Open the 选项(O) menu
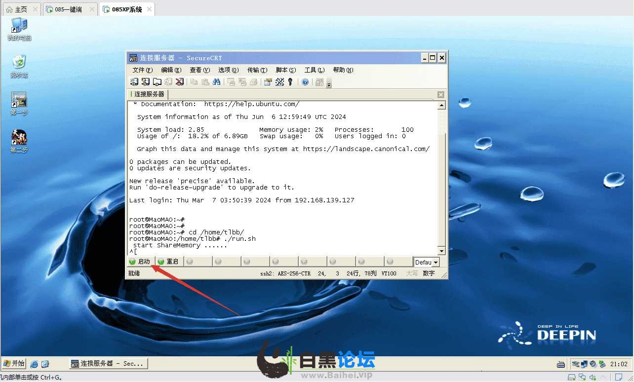 tap(228, 70)
